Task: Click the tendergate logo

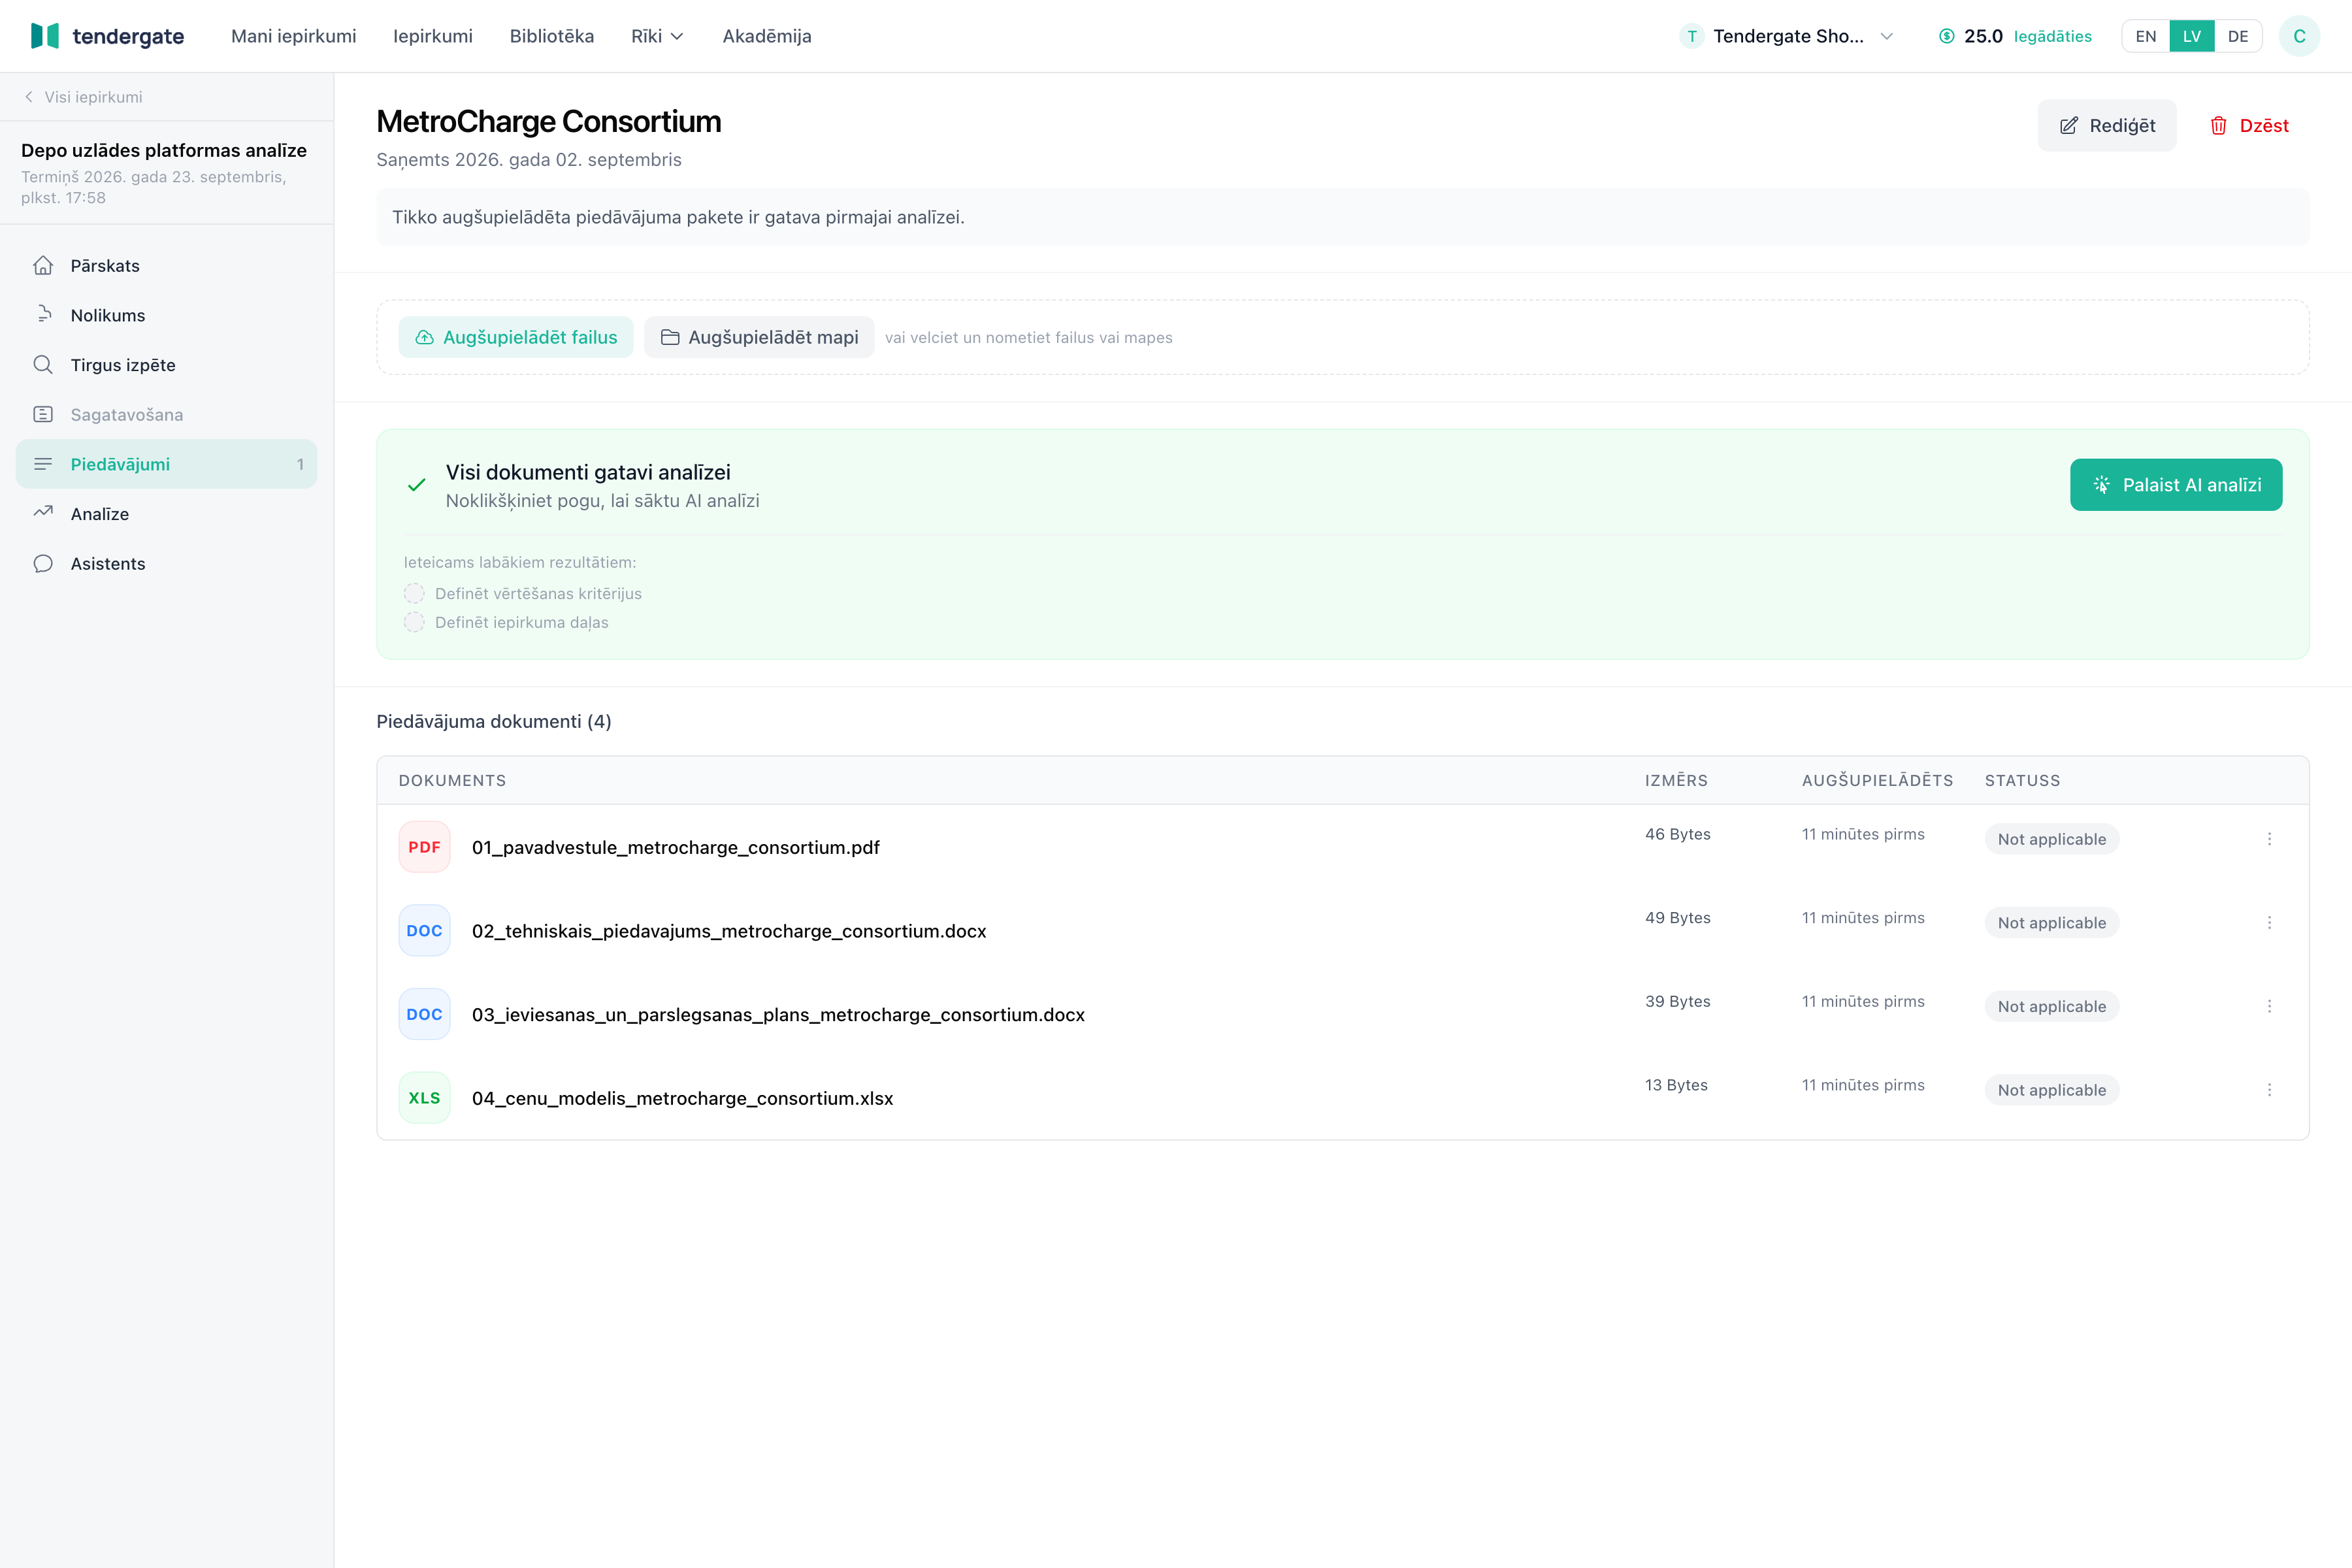Action: [x=107, y=36]
